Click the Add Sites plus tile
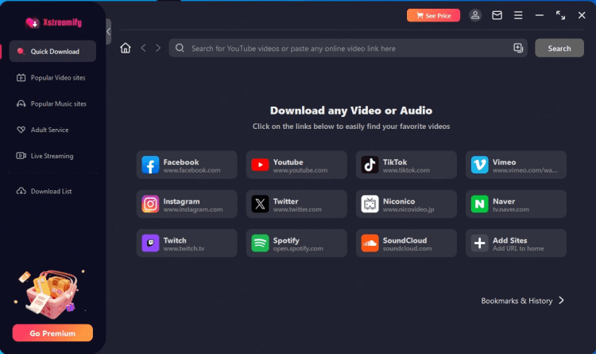Viewport: 596px width, 354px height. 516,243
